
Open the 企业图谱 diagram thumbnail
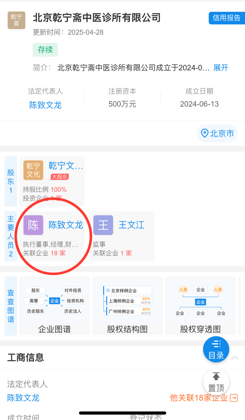(x=55, y=306)
